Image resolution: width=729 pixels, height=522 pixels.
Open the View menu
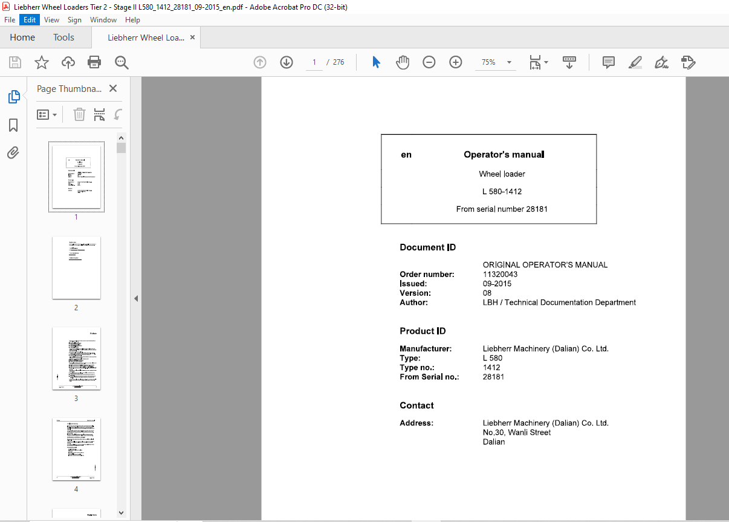tap(52, 20)
